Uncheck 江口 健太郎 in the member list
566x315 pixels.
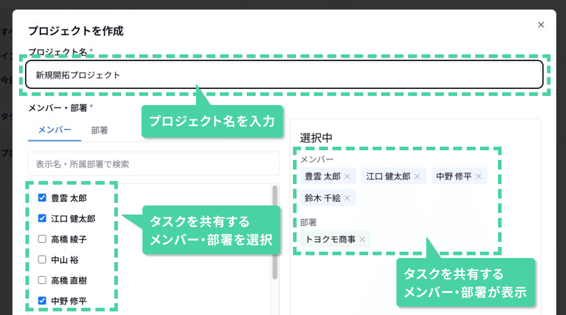point(42,218)
